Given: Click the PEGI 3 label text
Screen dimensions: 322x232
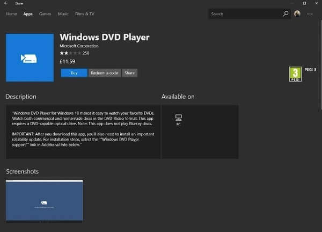Looking at the screenshot, I should click(310, 70).
